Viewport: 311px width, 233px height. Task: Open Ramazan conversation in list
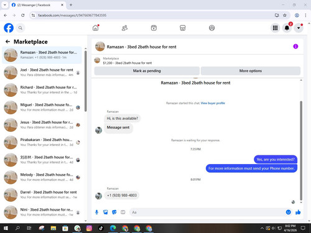[x=42, y=55]
